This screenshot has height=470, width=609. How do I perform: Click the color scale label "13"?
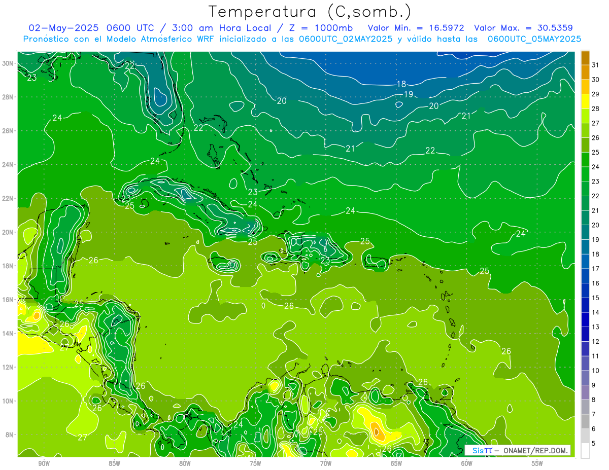click(596, 327)
